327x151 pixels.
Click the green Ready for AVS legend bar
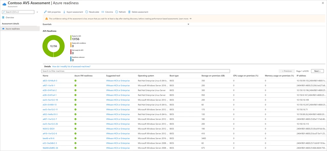pos(71,38)
